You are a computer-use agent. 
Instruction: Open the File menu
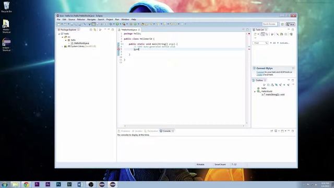click(x=58, y=19)
